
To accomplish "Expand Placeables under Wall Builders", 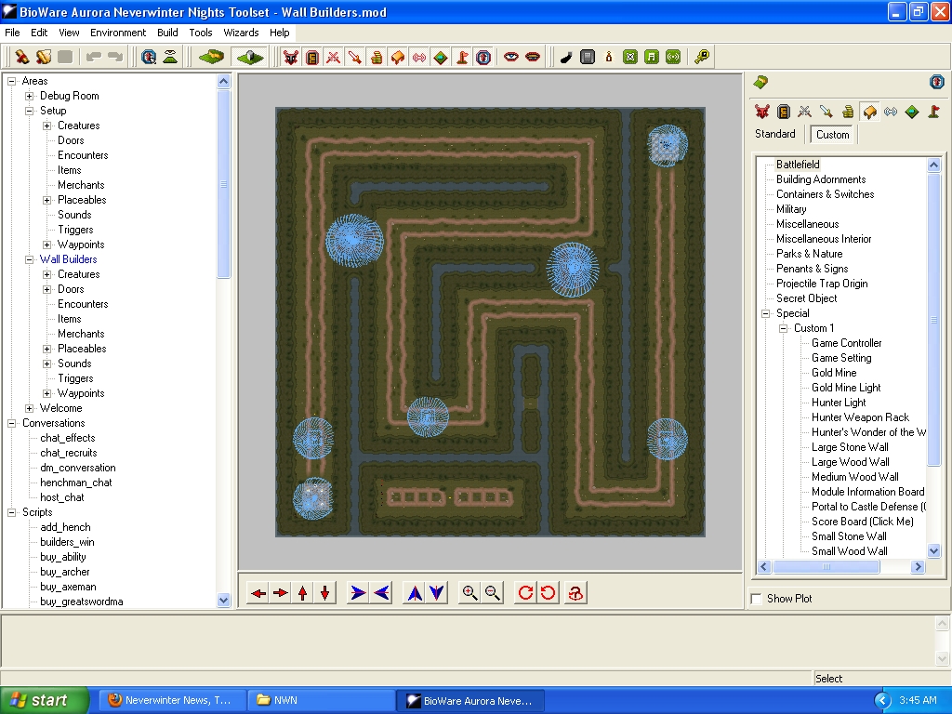I will (x=47, y=349).
